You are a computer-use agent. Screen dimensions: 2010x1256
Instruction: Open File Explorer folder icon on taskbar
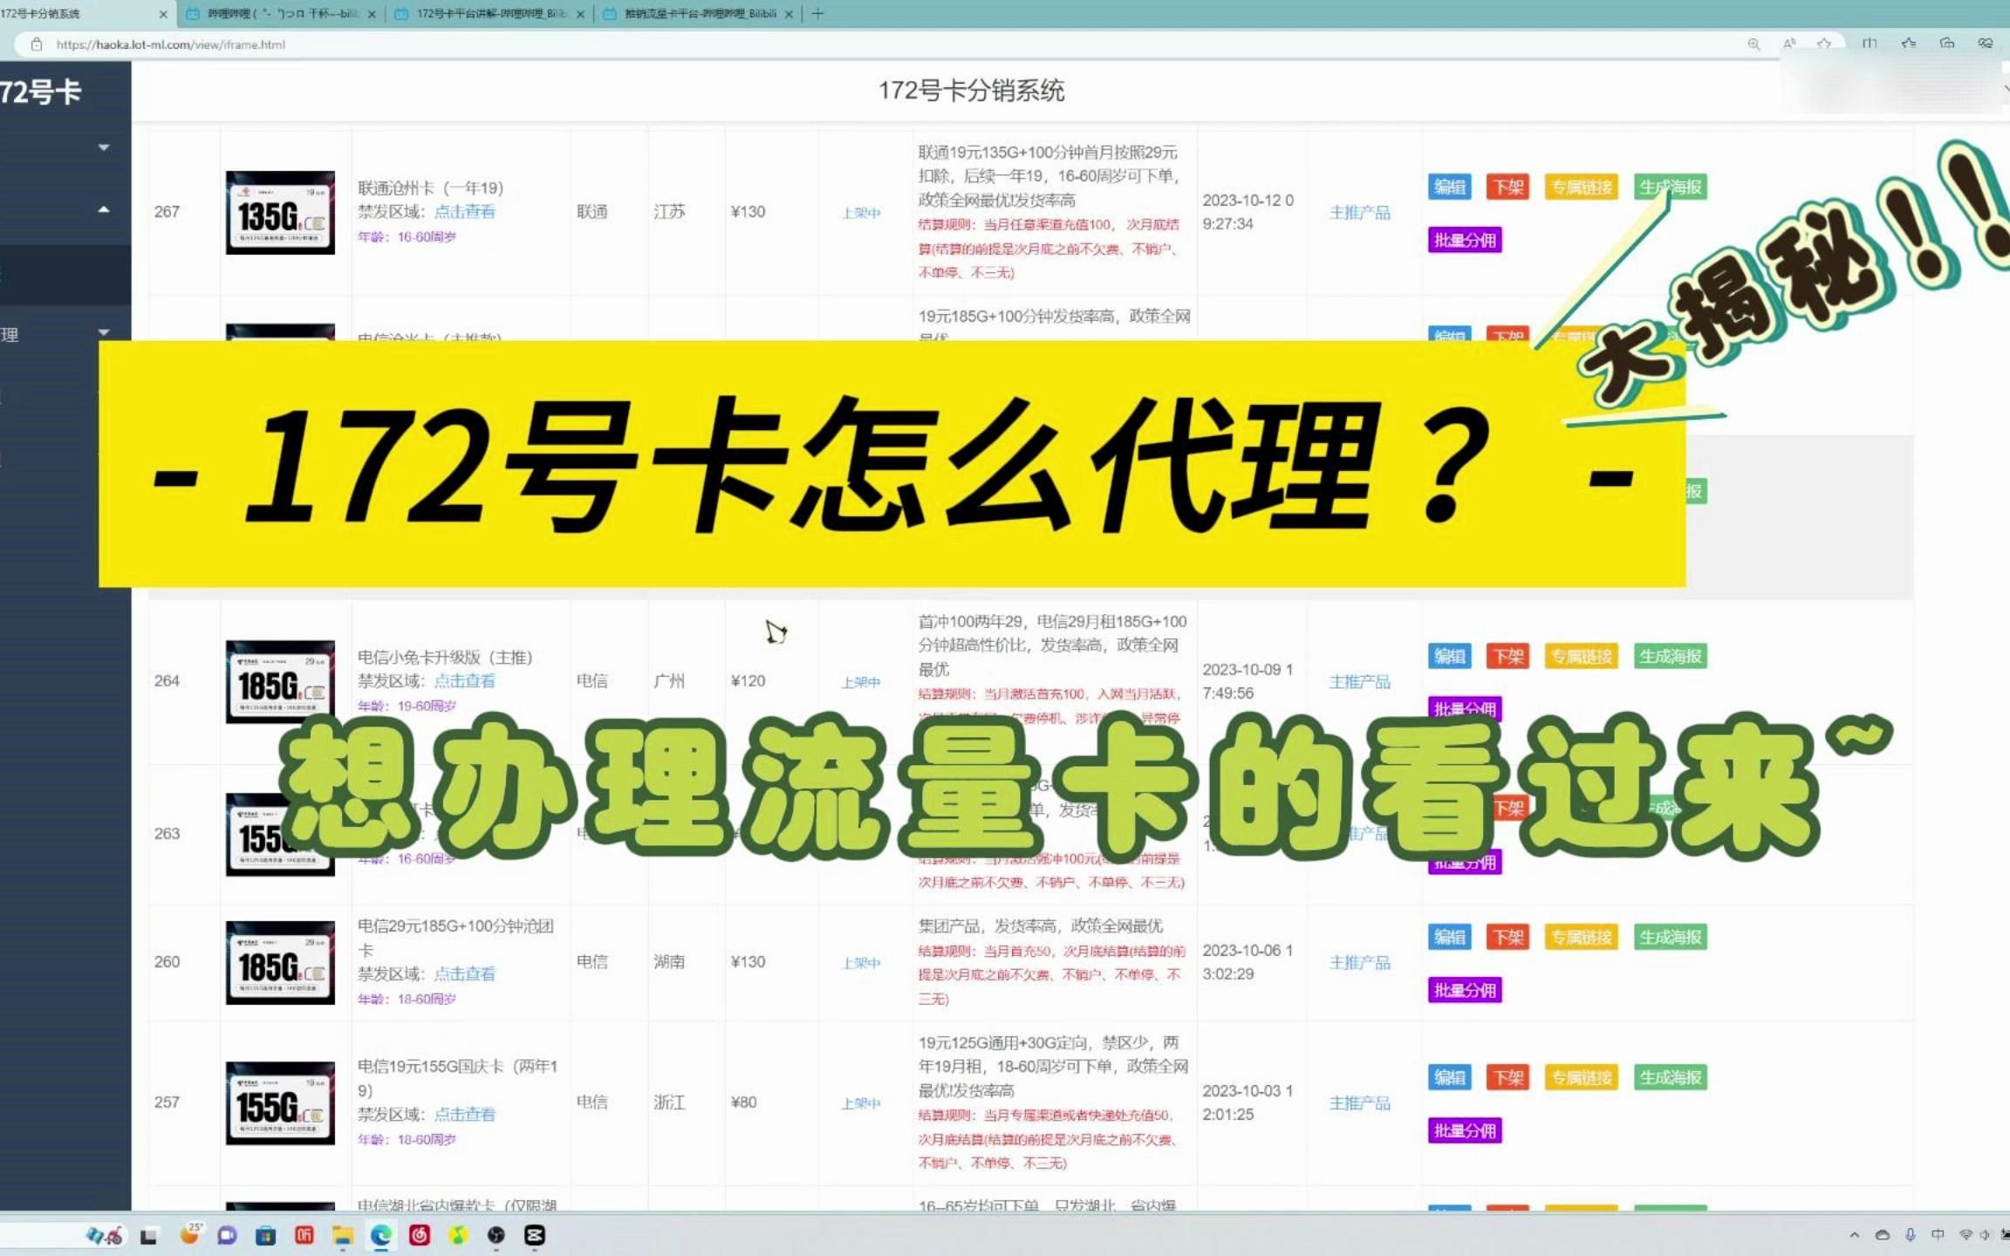tap(342, 1235)
